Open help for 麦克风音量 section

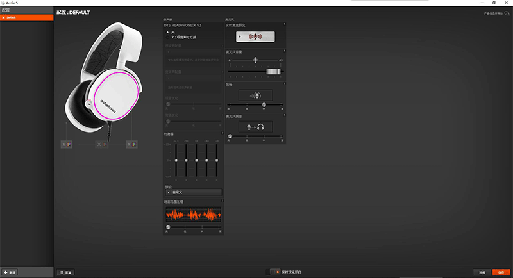pos(284,51)
